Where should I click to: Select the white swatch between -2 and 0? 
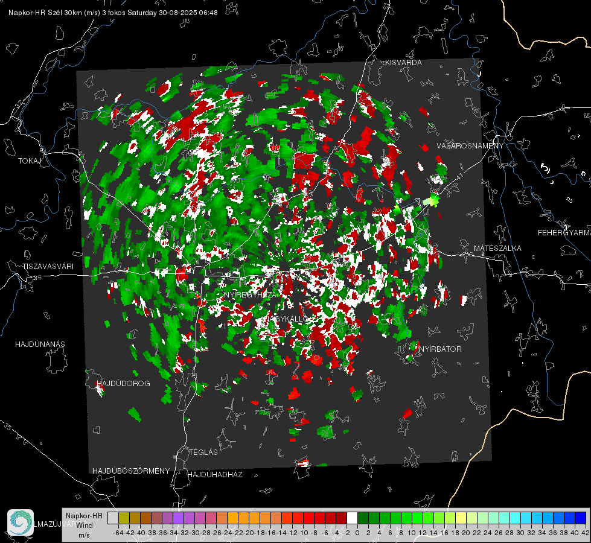352,518
